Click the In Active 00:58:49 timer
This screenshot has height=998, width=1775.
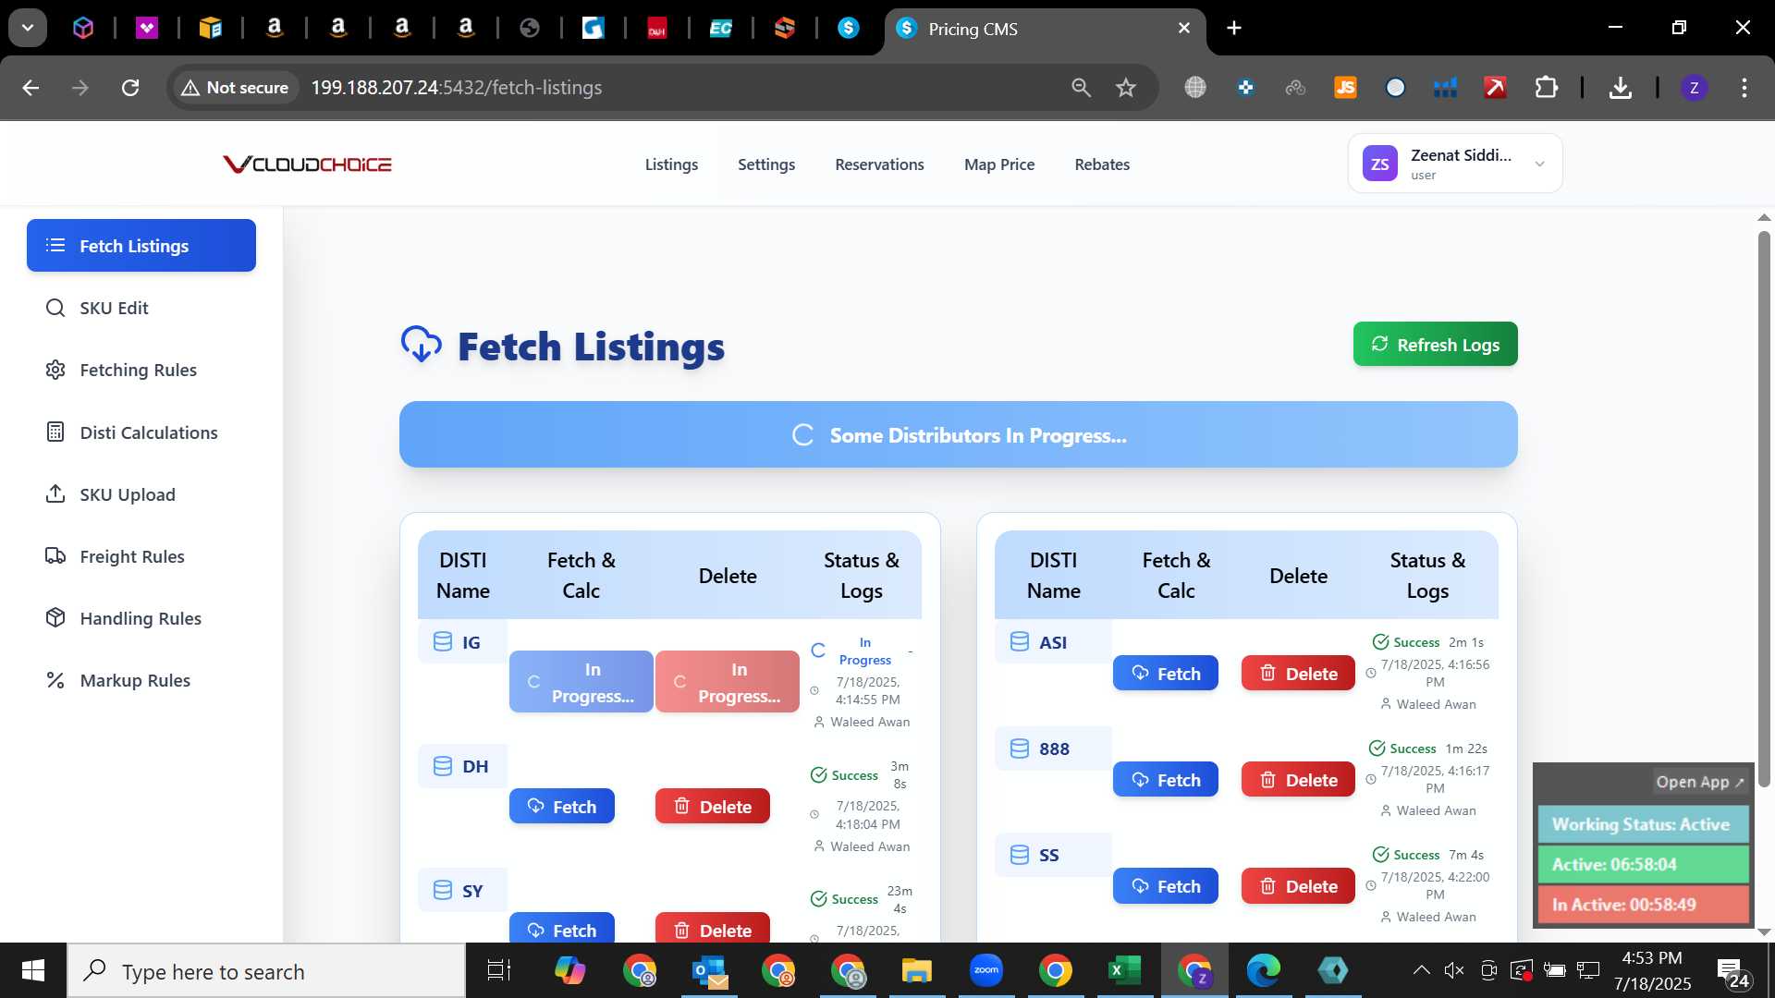coord(1643,905)
